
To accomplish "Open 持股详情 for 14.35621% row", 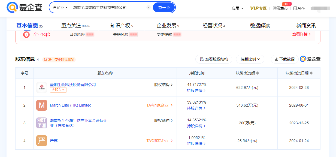I will [196, 126].
